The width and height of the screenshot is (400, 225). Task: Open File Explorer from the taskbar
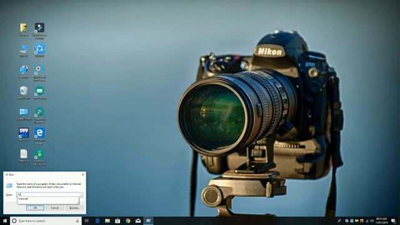[107, 221]
